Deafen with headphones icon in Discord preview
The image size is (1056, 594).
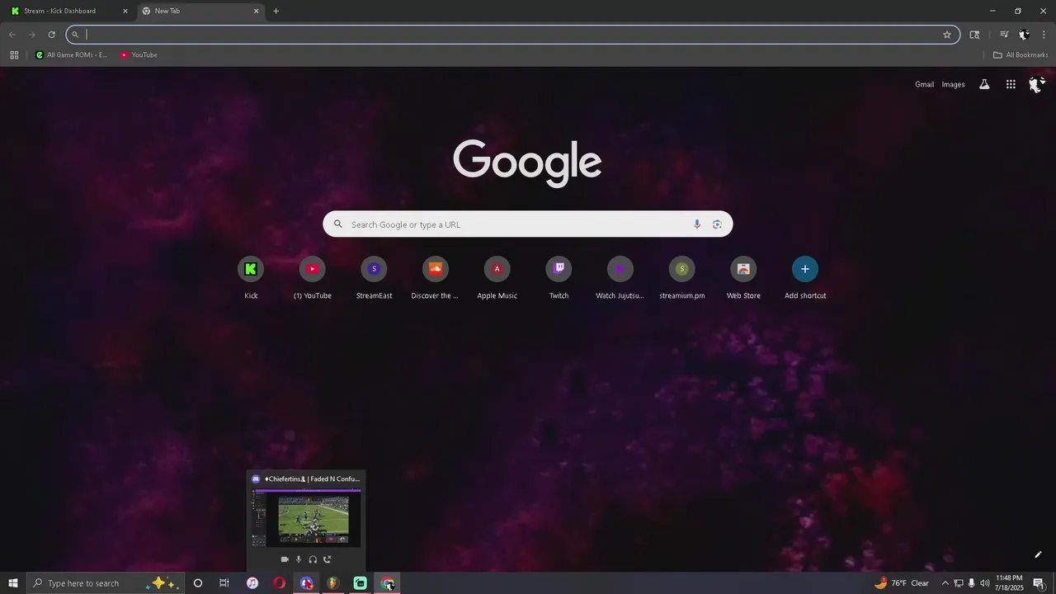point(313,559)
